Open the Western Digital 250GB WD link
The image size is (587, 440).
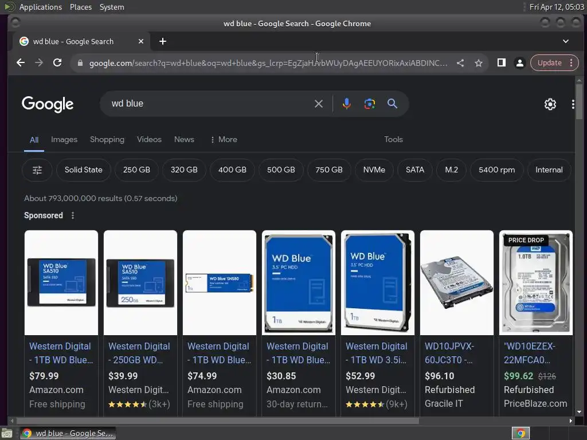tap(139, 353)
